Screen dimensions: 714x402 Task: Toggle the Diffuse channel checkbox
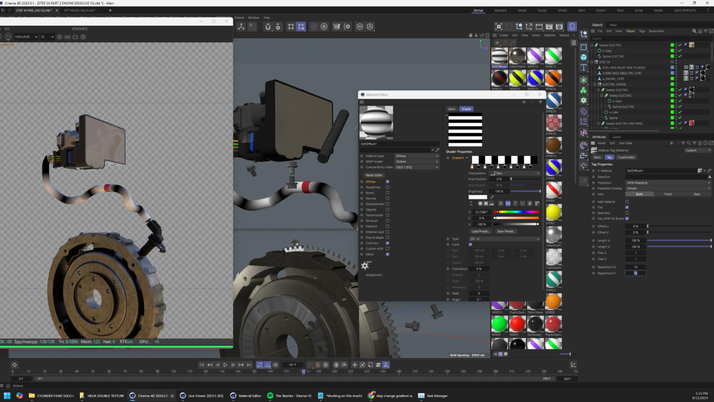tap(388, 182)
